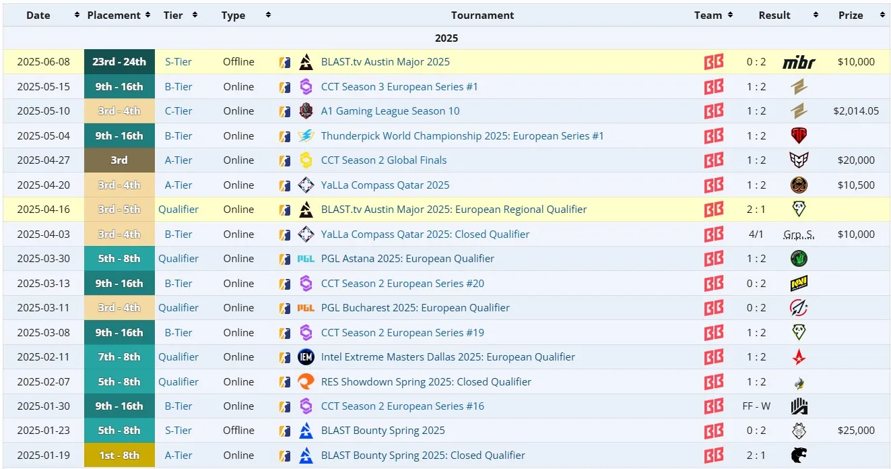Click the A-Tier link in the CCT Global Finals row
Image resolution: width=891 pixels, height=469 pixels.
178,160
